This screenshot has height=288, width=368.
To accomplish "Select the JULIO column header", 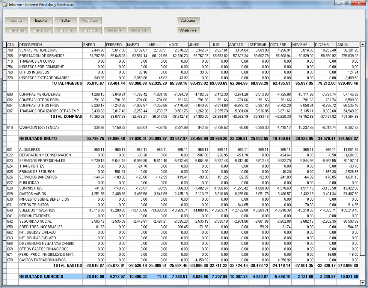I will [219, 45].
